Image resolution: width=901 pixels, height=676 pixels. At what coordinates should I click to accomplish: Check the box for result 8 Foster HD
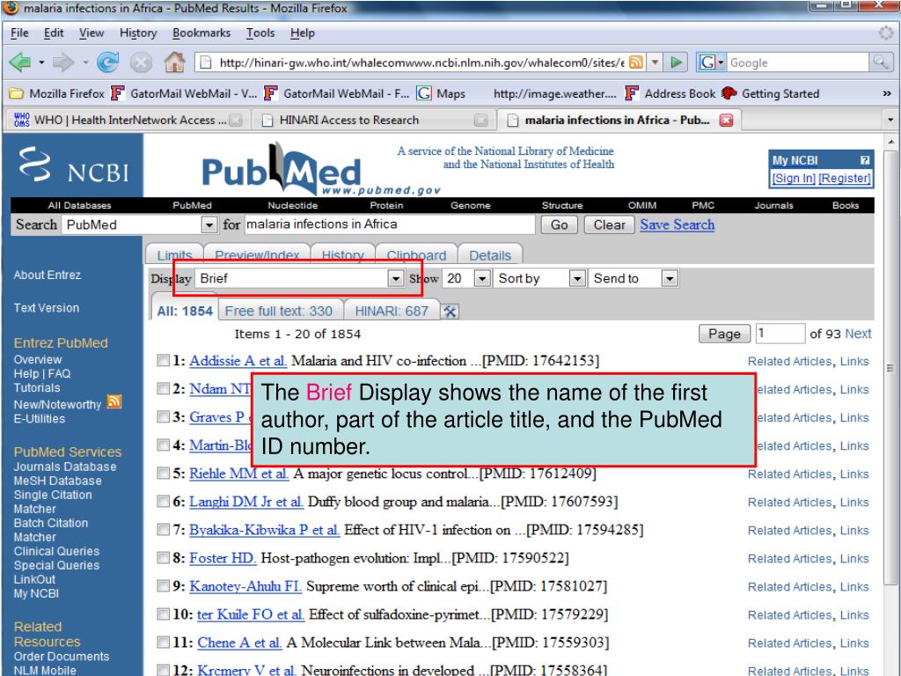[x=164, y=557]
